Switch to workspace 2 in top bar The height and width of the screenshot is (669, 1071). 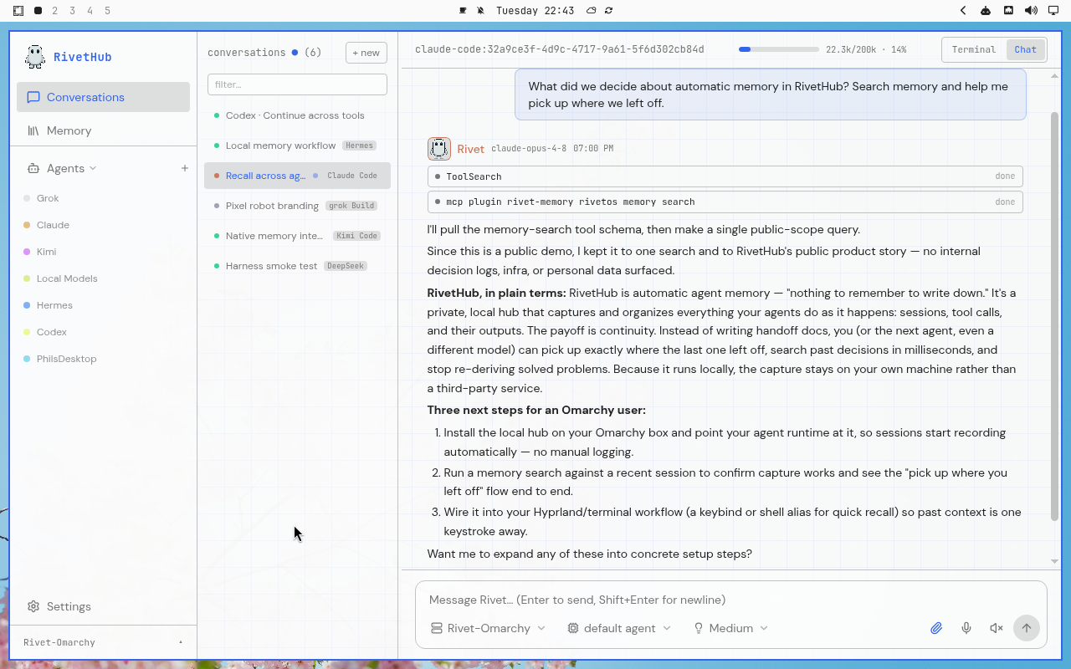[55, 11]
